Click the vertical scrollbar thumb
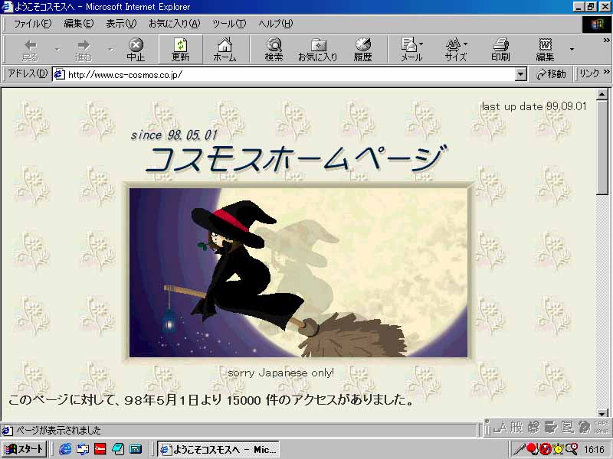Viewport: 613px width, 459px height. click(x=602, y=147)
